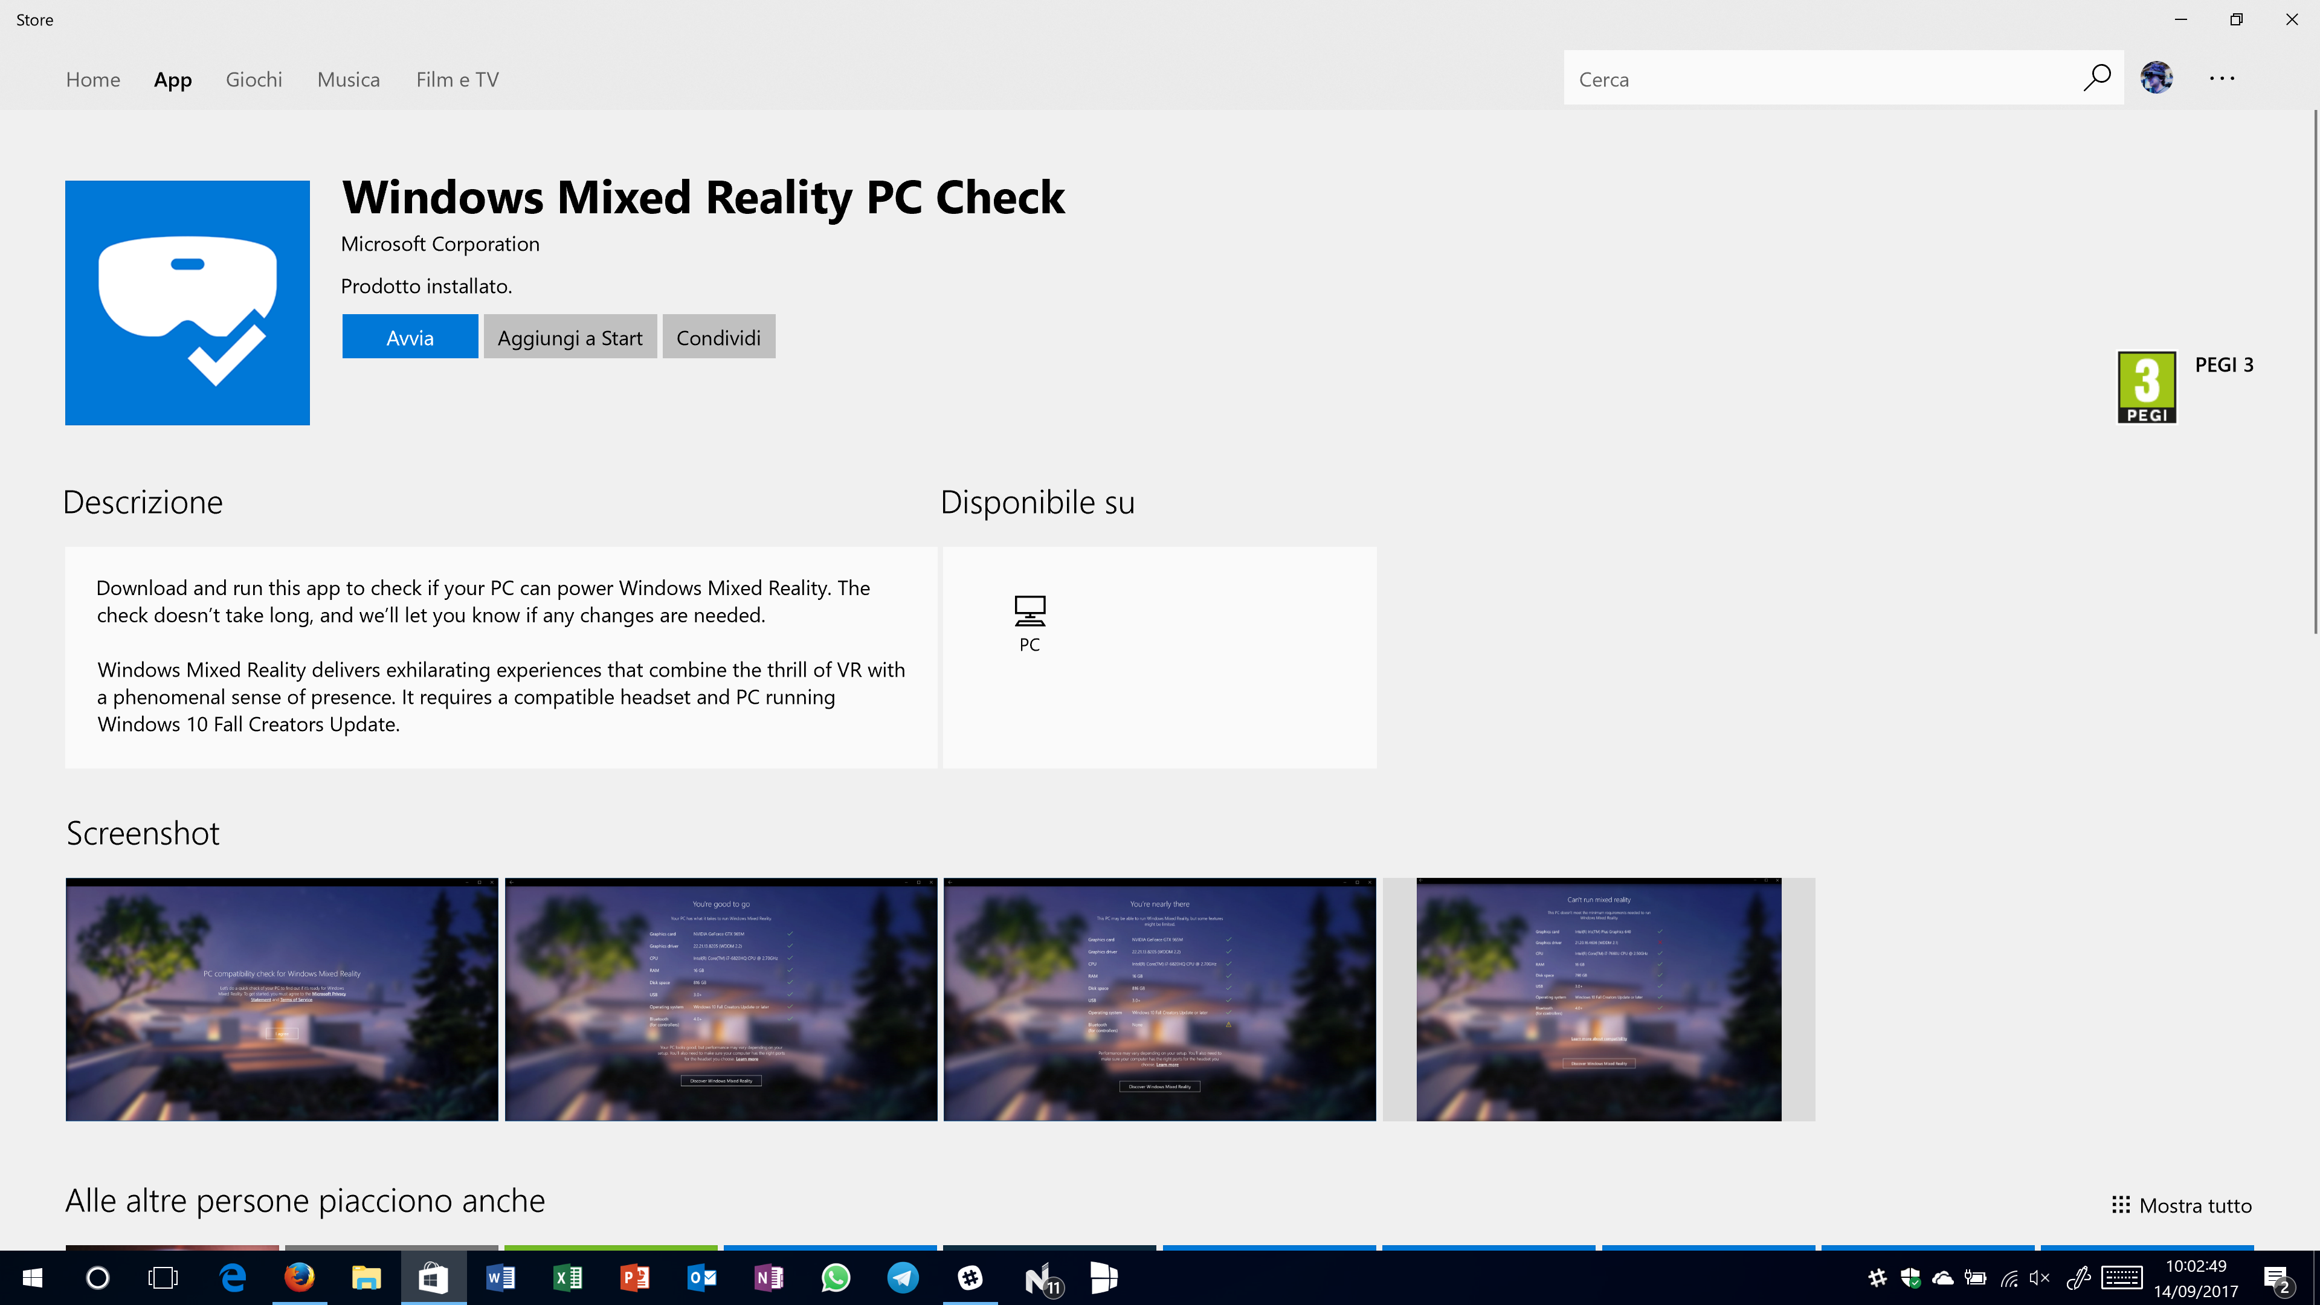The image size is (2320, 1305).
Task: Open the touch keyboard icon
Action: point(2122,1278)
